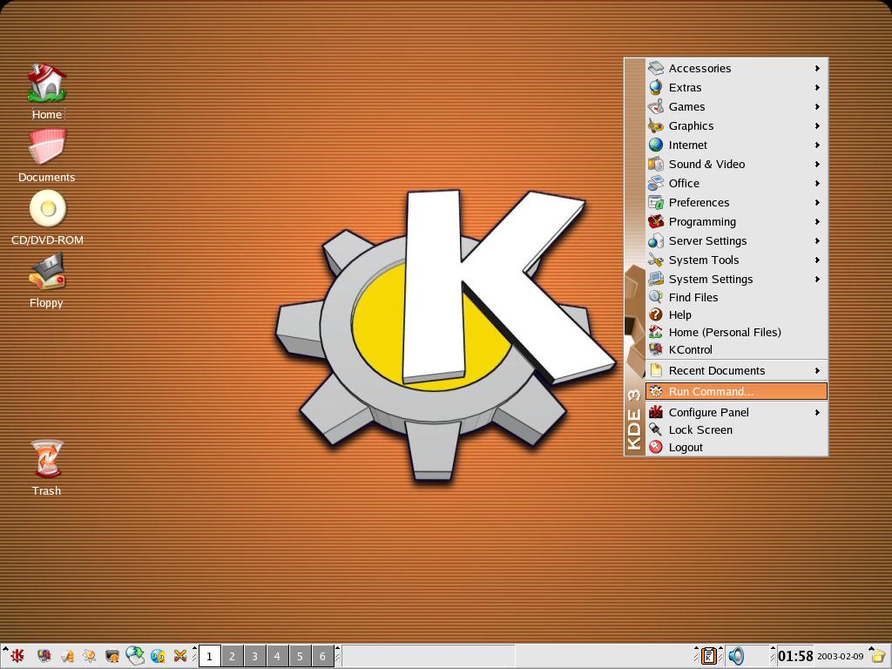
Task: Click the Home (Personal Files) house icon
Action: pos(656,332)
